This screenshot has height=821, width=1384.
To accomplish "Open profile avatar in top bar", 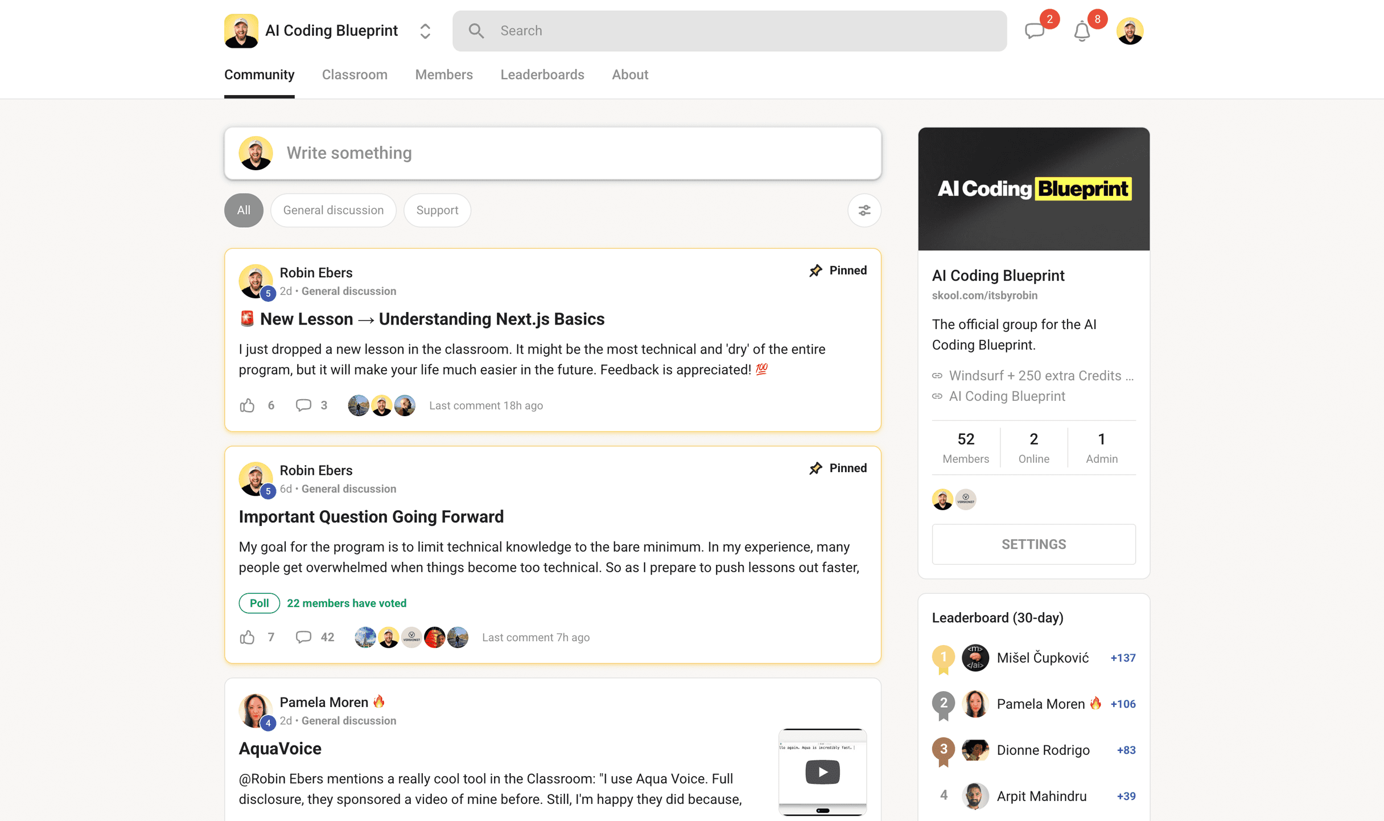I will click(x=1130, y=31).
